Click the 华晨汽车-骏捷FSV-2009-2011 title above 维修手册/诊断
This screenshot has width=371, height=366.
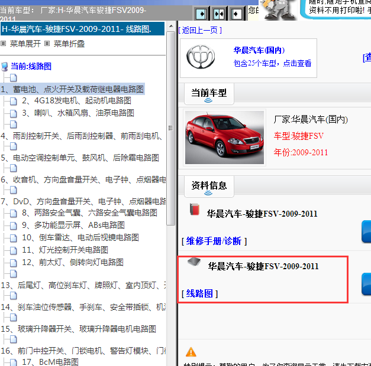[x=262, y=214]
